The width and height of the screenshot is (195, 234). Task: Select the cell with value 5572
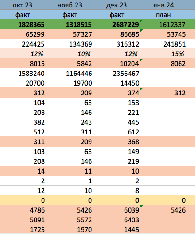(x=70, y=220)
